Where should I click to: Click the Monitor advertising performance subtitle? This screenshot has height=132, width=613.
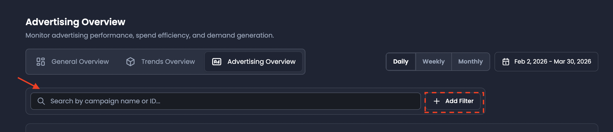[150, 35]
